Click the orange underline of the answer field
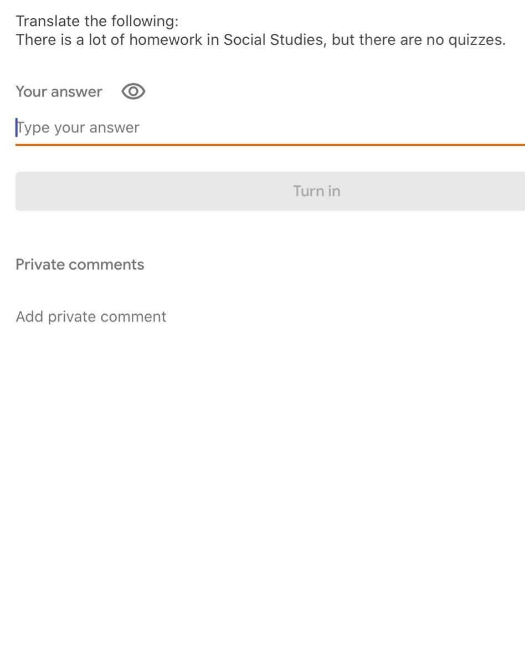The height and width of the screenshot is (665, 525). 266,145
